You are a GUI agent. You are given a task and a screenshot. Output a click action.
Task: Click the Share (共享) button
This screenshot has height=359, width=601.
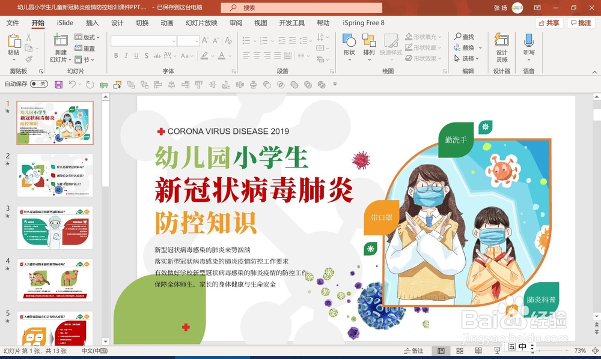550,22
